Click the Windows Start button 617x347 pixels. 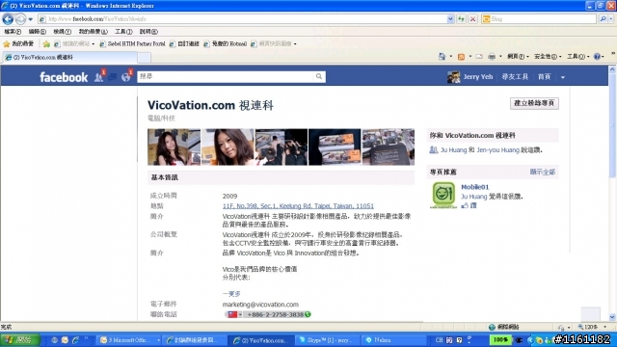point(19,340)
